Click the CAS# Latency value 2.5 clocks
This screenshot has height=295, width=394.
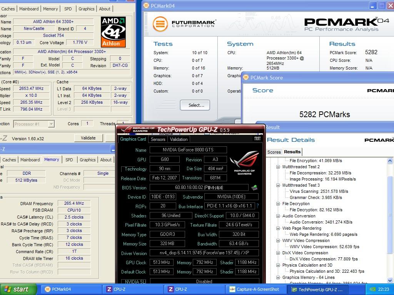coord(74,217)
